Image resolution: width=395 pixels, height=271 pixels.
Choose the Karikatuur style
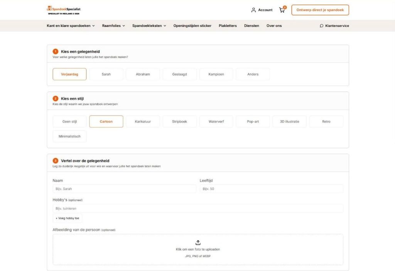(x=143, y=121)
